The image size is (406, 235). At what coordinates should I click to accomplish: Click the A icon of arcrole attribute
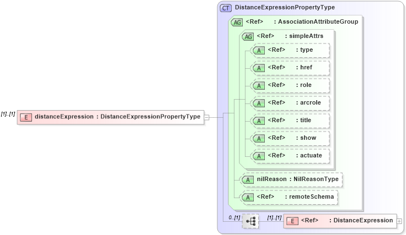[259, 103]
